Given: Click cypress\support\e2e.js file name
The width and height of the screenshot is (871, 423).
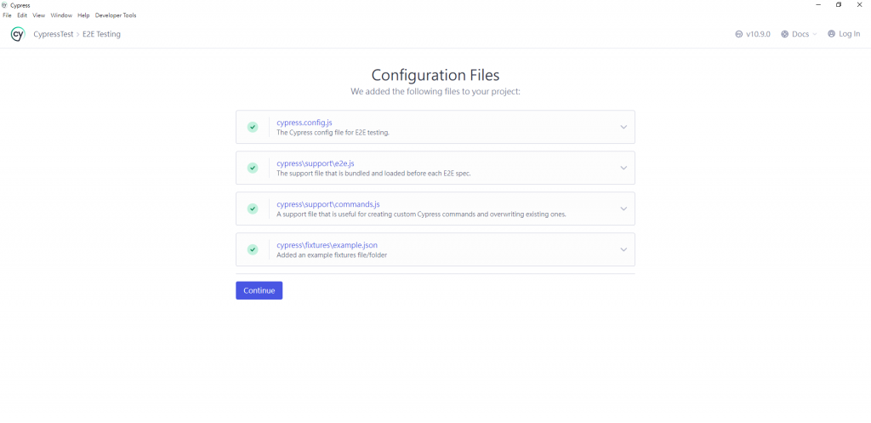Looking at the screenshot, I should coord(316,163).
